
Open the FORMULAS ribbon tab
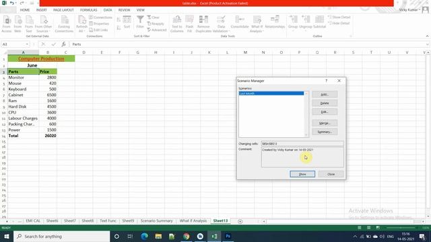[88, 10]
